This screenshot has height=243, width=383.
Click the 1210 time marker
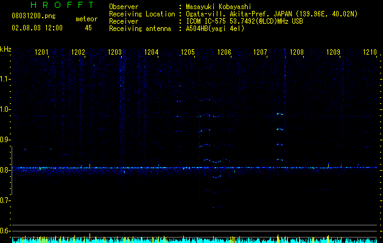[x=370, y=52]
